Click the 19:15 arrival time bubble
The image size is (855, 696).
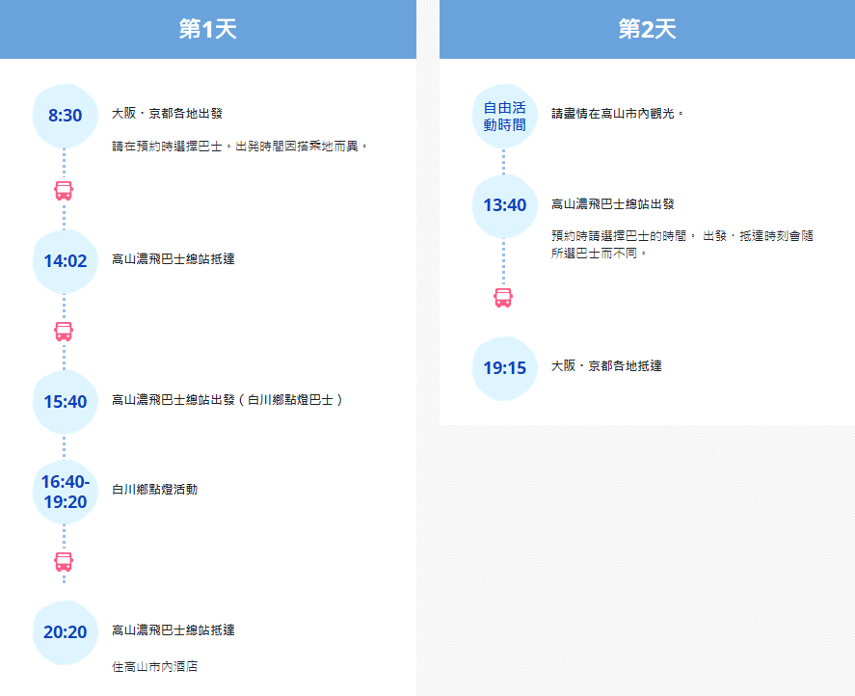tap(504, 368)
